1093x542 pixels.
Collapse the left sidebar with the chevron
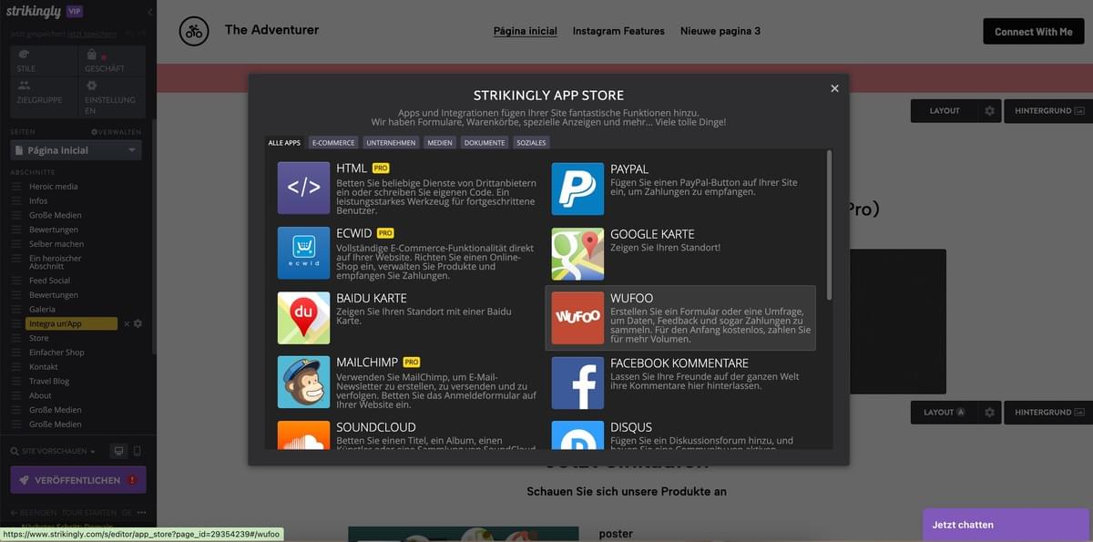150,12
